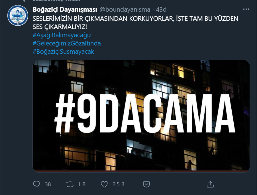Open the share upload icon
Viewport: 257px width, 195px height.
[210, 184]
